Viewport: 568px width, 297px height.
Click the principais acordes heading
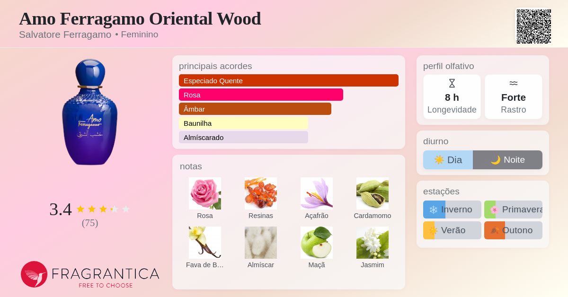tap(215, 66)
